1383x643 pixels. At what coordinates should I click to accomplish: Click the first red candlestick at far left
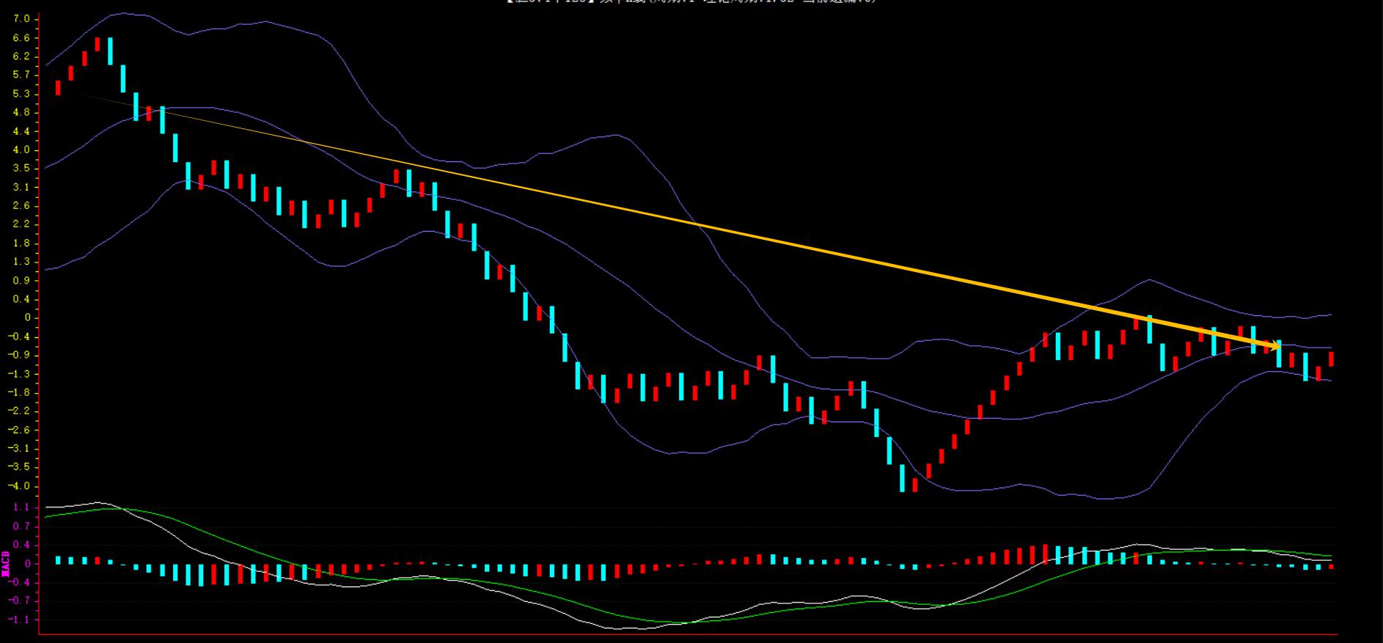(58, 87)
